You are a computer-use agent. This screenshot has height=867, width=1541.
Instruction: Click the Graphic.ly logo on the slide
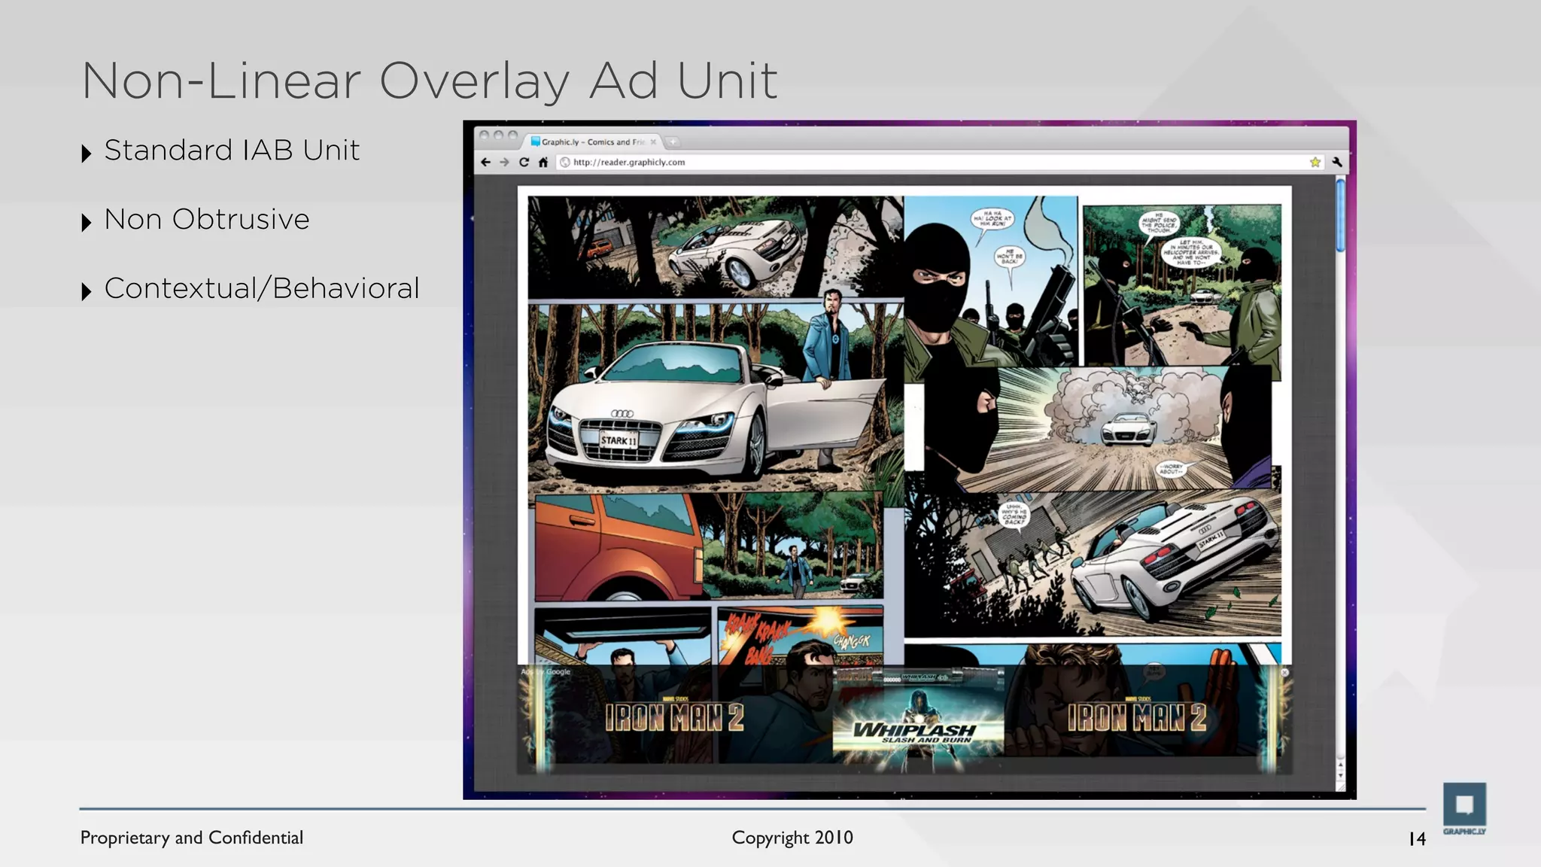pos(1464,809)
